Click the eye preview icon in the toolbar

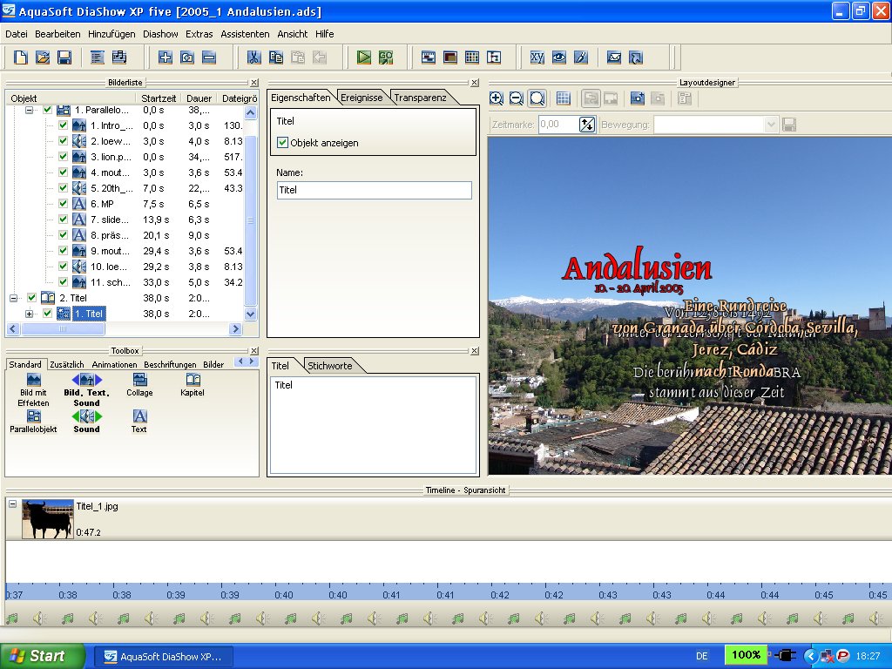coord(559,57)
